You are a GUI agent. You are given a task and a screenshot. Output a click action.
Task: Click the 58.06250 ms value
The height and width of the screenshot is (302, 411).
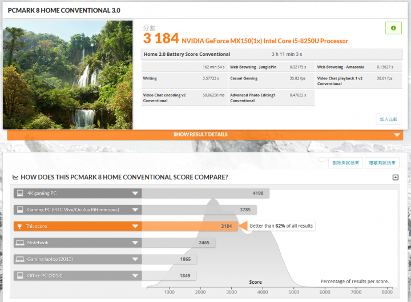point(213,95)
